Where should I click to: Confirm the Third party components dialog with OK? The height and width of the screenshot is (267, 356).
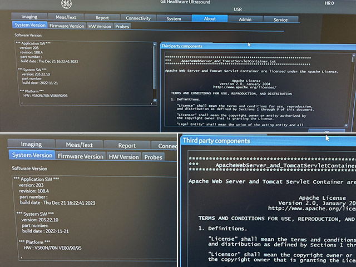coord(327,131)
